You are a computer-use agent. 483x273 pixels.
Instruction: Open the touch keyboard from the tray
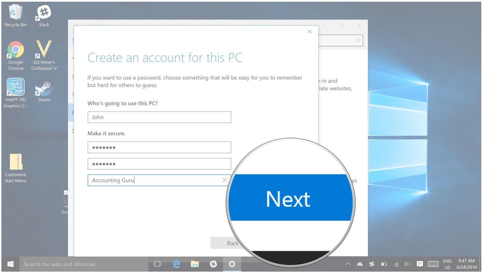coord(433,264)
